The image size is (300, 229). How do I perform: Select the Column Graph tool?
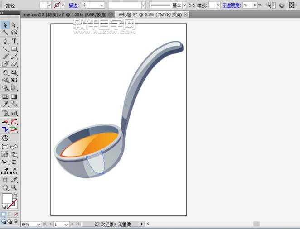14,113
